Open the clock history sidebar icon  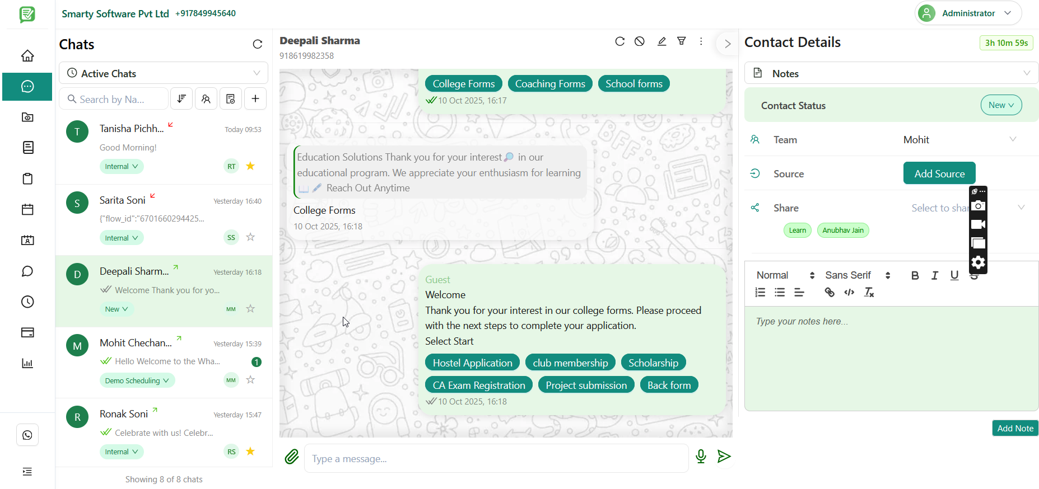click(27, 302)
